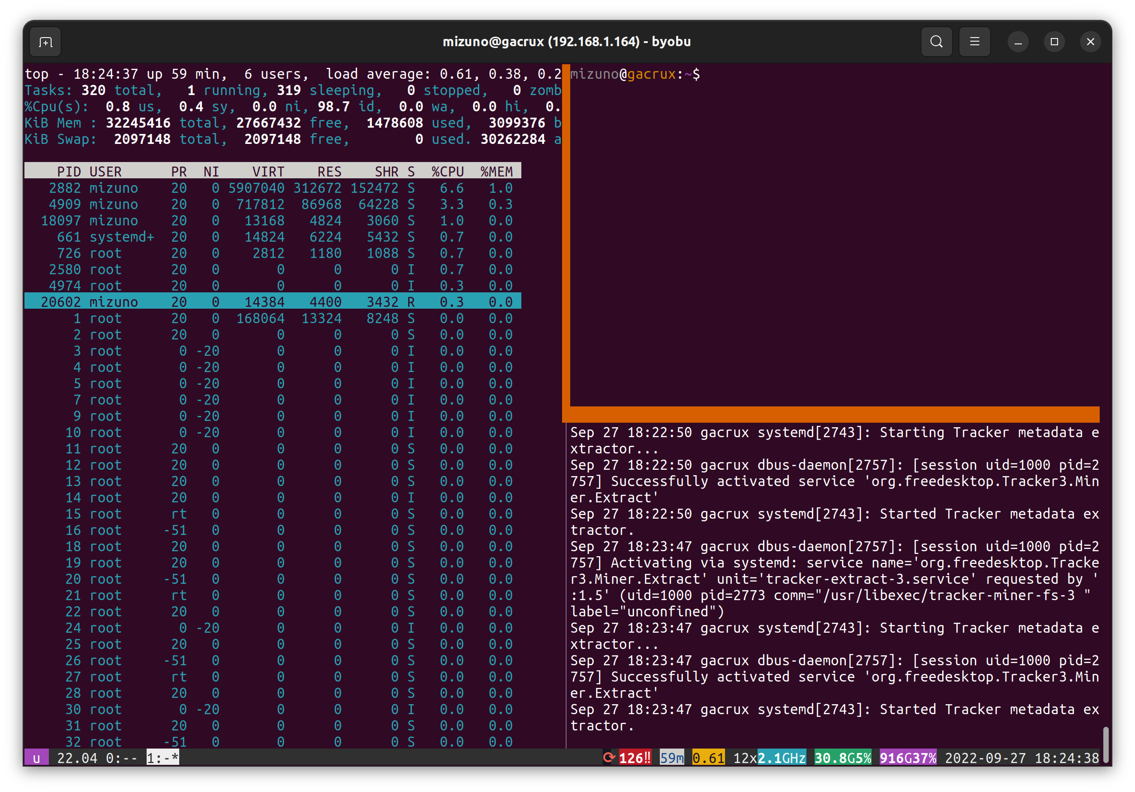Switch to byobu window 0 tab
Screen dimensions: 1135x792
pyautogui.click(x=122, y=758)
